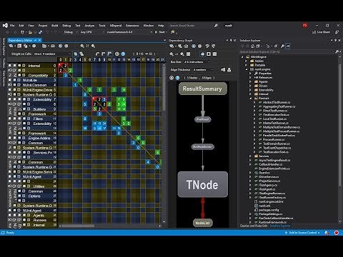Click first icon right of Weight on Cells dropdown
Viewport: 343px width, 257px height.
point(76,54)
